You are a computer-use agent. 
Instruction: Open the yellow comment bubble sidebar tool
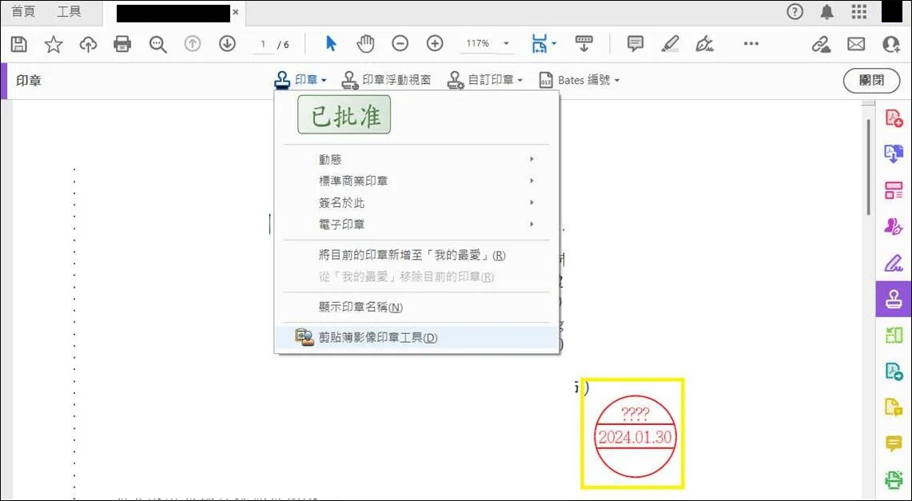894,444
